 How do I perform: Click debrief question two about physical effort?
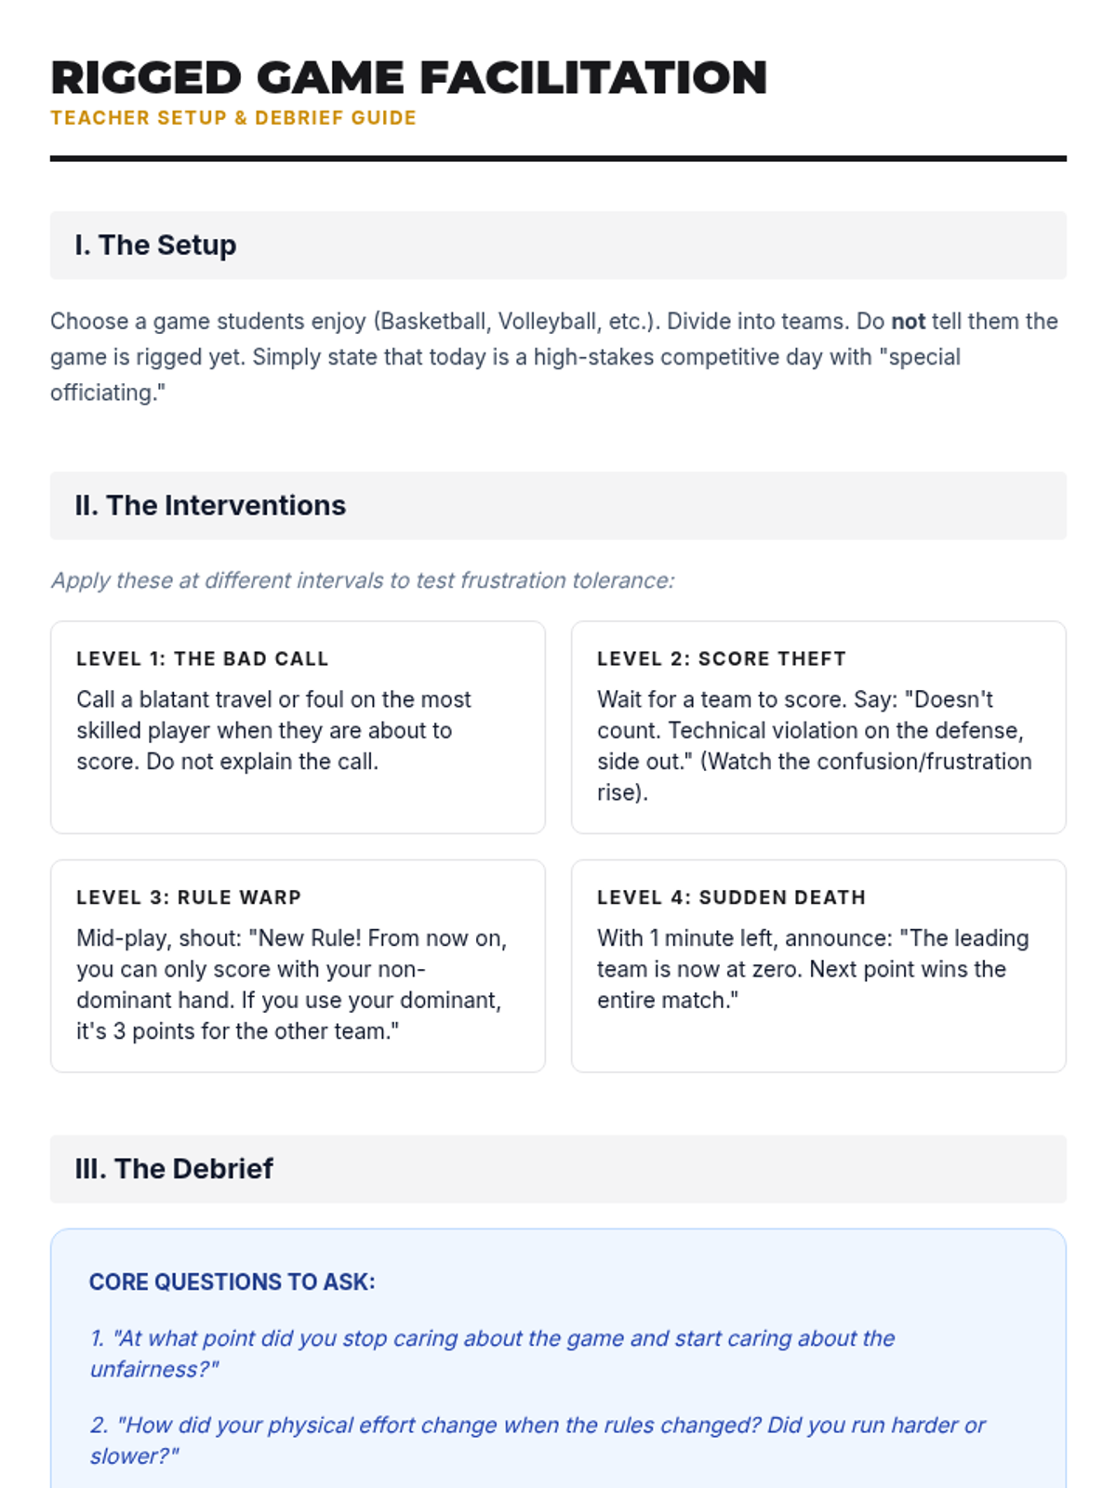[x=538, y=1441]
